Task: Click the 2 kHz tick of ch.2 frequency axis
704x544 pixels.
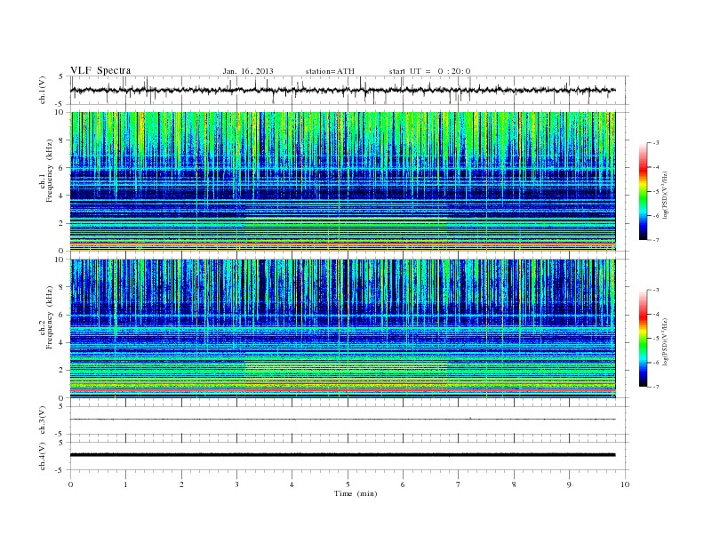Action: coord(62,370)
